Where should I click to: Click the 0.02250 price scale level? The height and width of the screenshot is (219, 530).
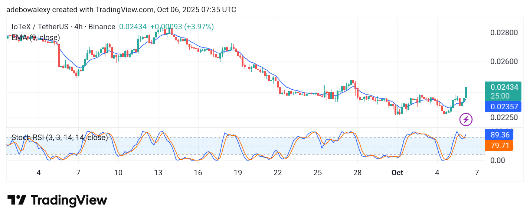[504, 117]
